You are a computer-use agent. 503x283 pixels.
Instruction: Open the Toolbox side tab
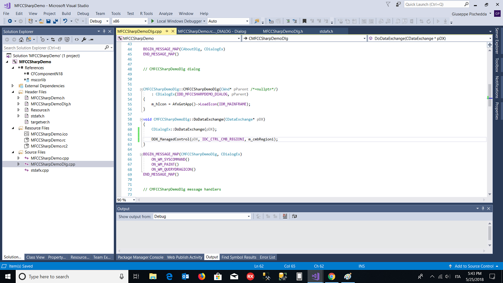(x=497, y=65)
